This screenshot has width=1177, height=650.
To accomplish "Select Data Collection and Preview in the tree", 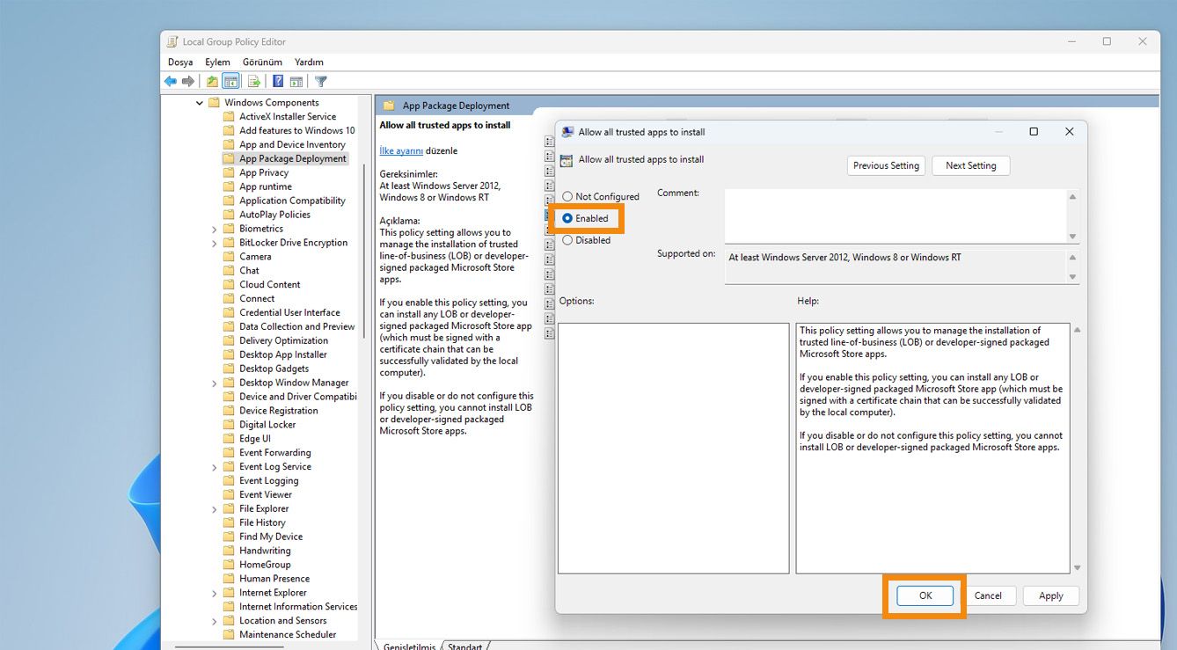I will coord(296,327).
